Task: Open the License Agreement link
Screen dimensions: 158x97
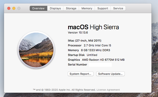Action: tap(108, 90)
